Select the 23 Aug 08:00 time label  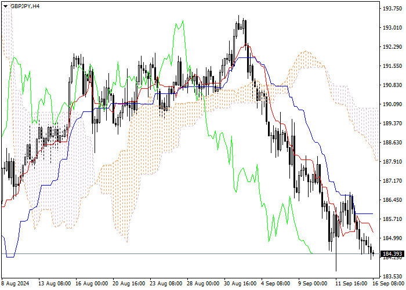point(166,284)
